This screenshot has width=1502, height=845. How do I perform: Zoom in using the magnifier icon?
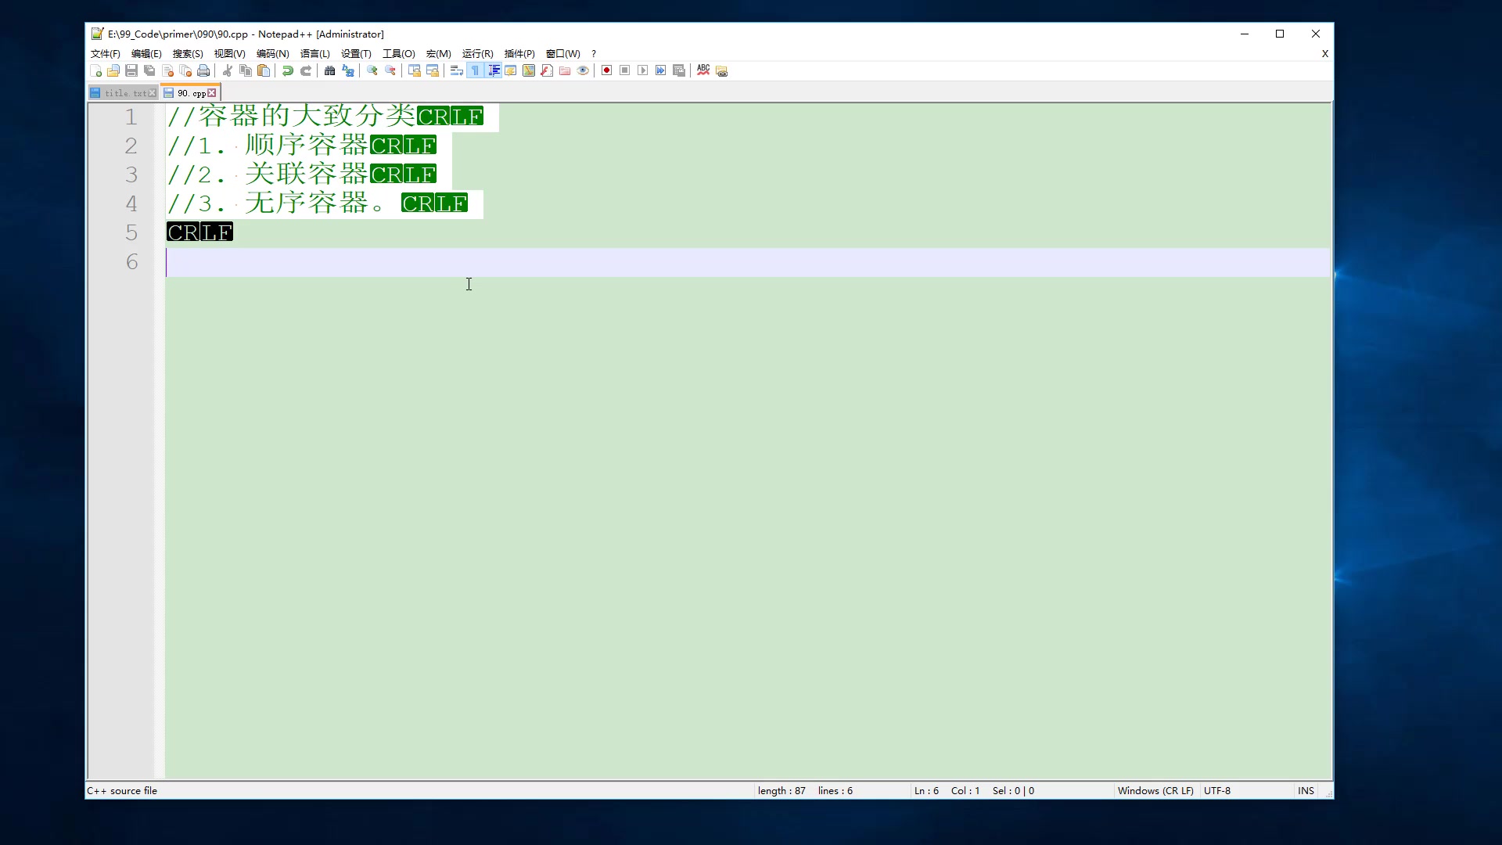coord(372,70)
